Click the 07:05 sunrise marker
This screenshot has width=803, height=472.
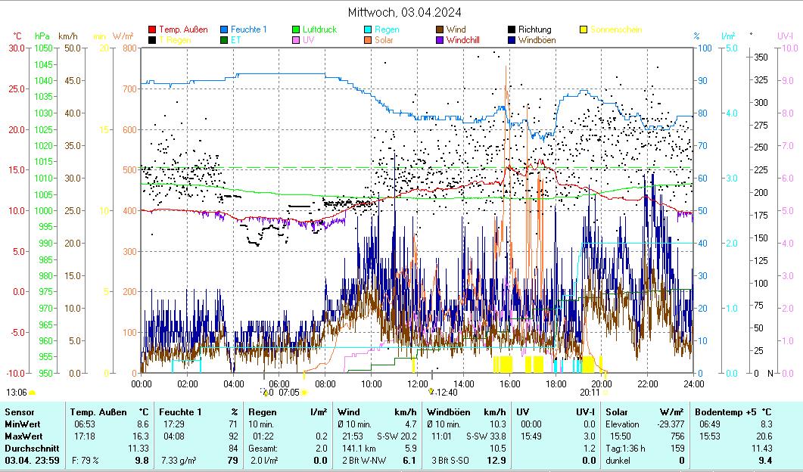tap(289, 393)
